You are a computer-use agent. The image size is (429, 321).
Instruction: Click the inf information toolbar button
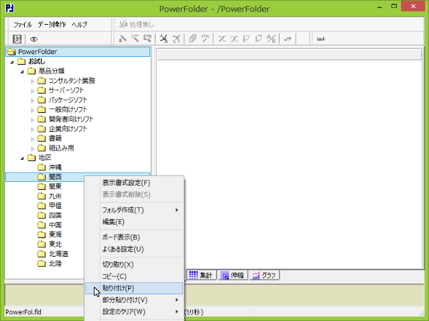320,39
